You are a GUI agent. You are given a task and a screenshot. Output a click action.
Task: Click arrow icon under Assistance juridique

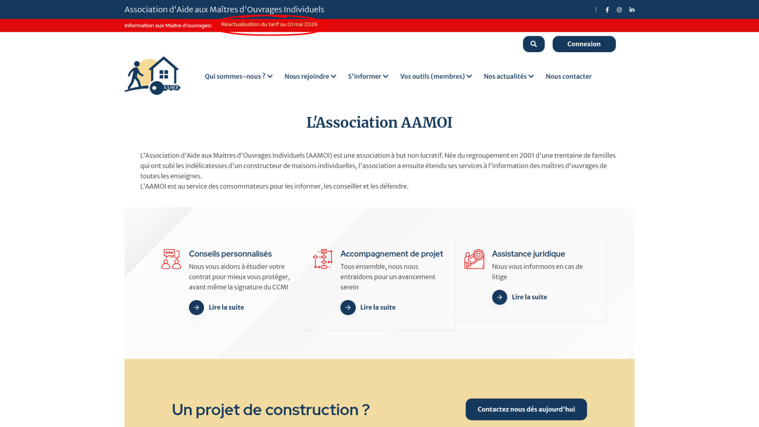tap(500, 297)
